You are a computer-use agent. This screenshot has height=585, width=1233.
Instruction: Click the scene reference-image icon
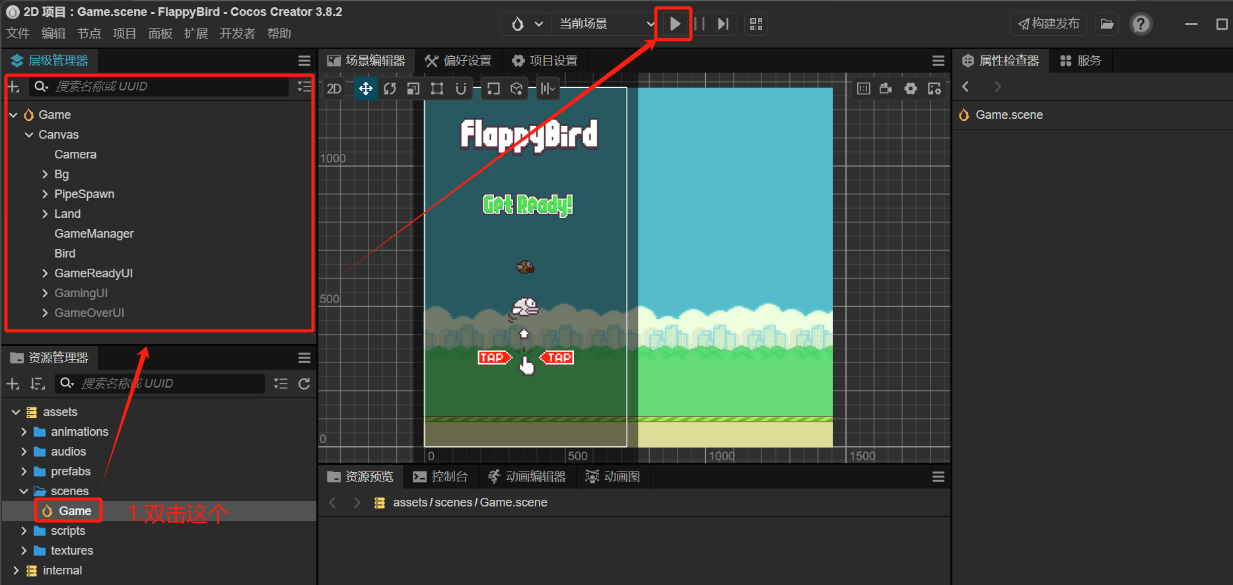(863, 88)
